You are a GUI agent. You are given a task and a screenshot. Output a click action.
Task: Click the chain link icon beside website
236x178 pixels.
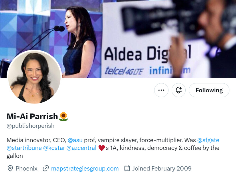click(x=45, y=168)
